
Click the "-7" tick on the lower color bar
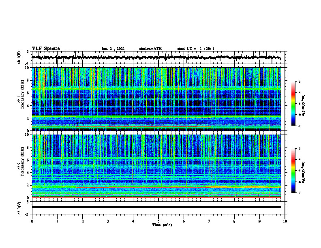(x=299, y=192)
